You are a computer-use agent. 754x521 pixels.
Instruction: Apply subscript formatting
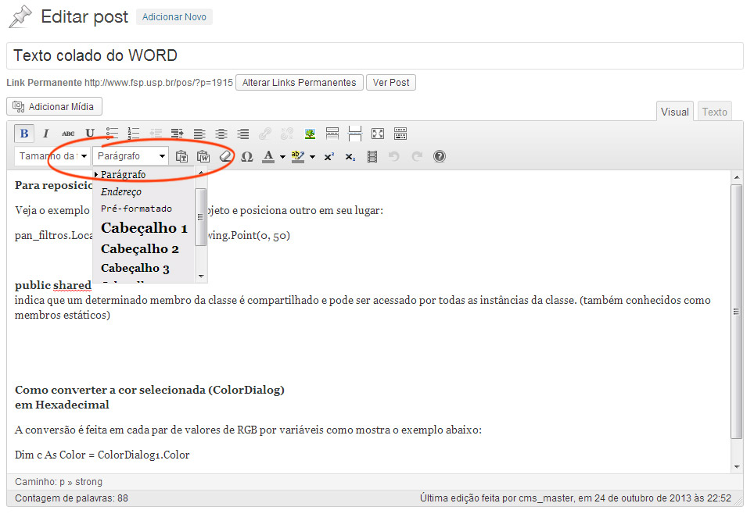(350, 156)
